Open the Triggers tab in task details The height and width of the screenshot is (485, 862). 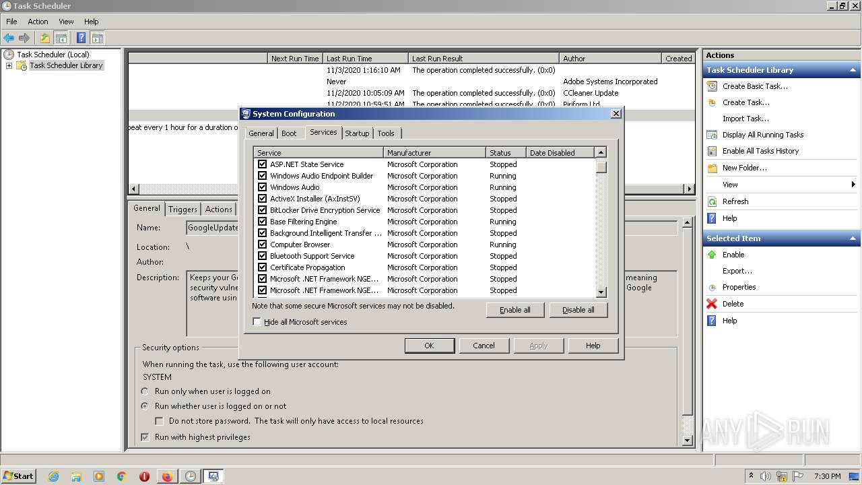tap(183, 209)
